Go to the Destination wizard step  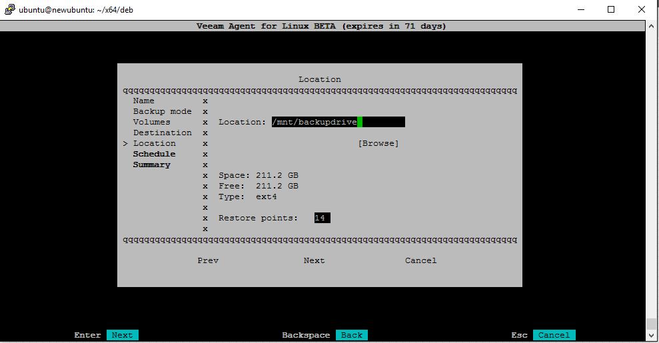pos(162,133)
